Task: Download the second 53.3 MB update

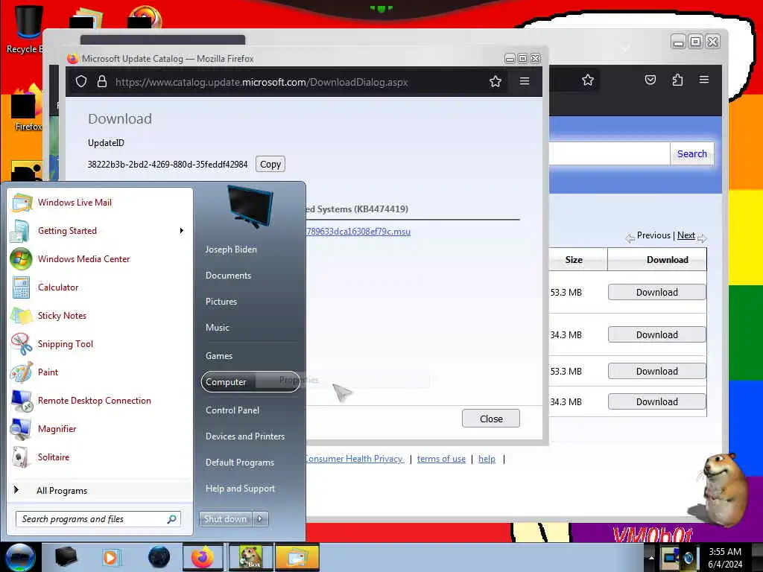Action: 657,371
